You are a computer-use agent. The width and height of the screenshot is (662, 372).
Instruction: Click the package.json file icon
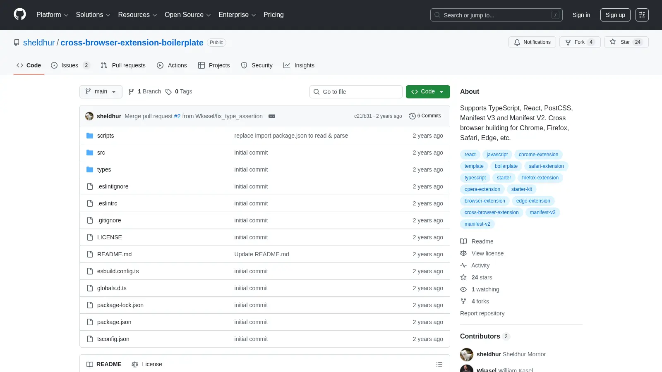coord(90,322)
